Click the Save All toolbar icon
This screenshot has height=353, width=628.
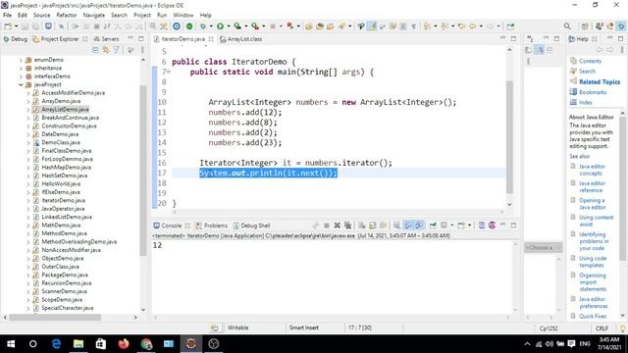[x=35, y=26]
